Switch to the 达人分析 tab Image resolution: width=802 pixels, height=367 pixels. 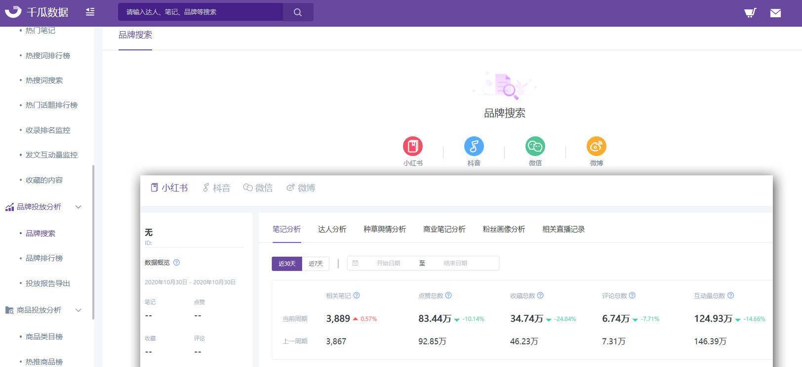click(x=332, y=229)
